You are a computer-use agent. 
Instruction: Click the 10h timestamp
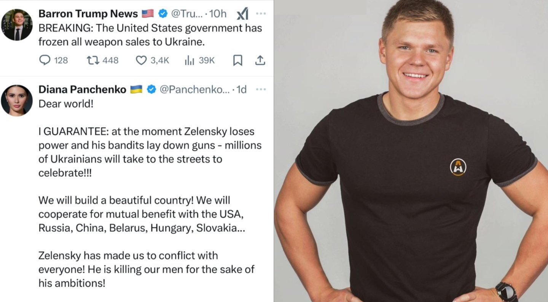(218, 14)
